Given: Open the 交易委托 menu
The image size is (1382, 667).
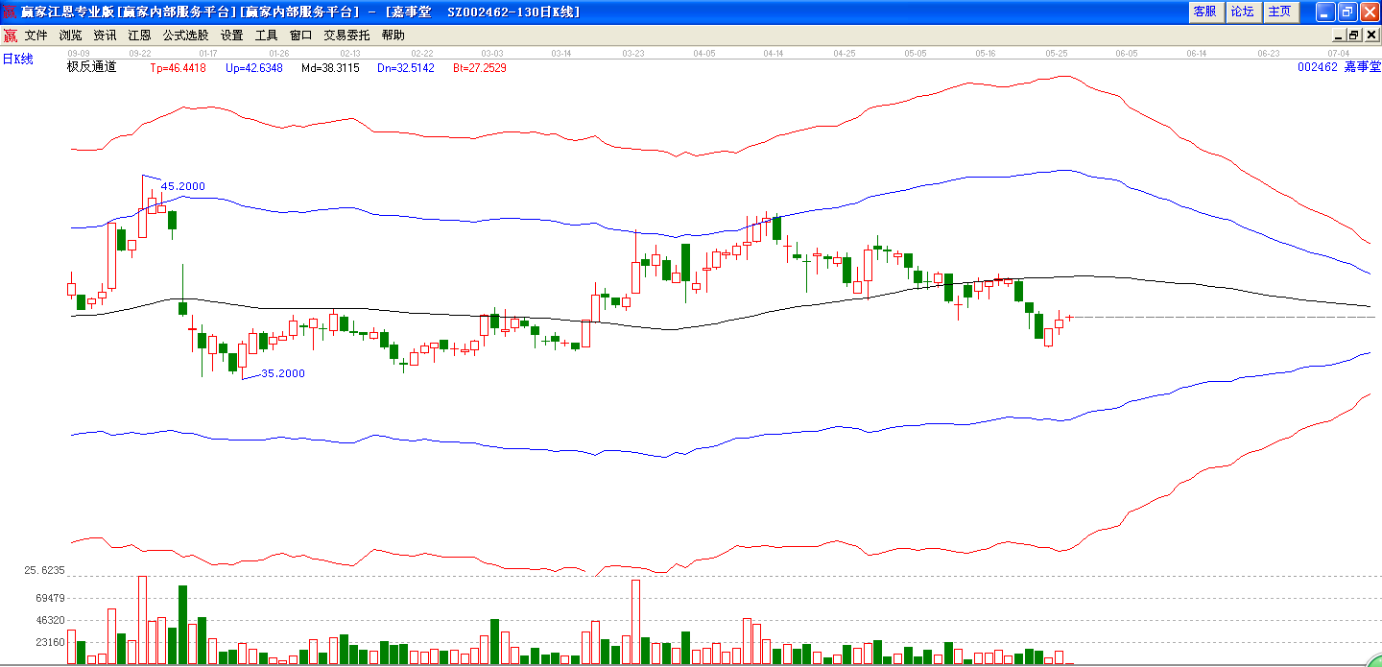Looking at the screenshot, I should pyautogui.click(x=346, y=35).
